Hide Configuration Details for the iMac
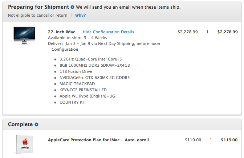Image resolution: width=244 pixels, height=158 pixels. point(108,32)
